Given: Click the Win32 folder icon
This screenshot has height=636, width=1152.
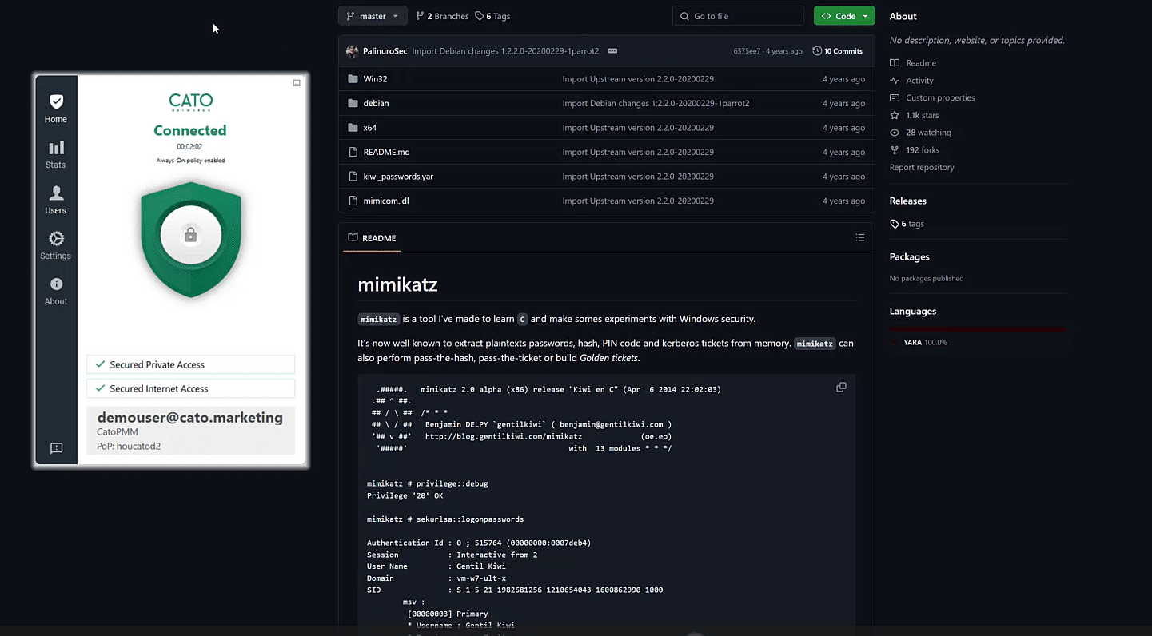Looking at the screenshot, I should pyautogui.click(x=353, y=79).
